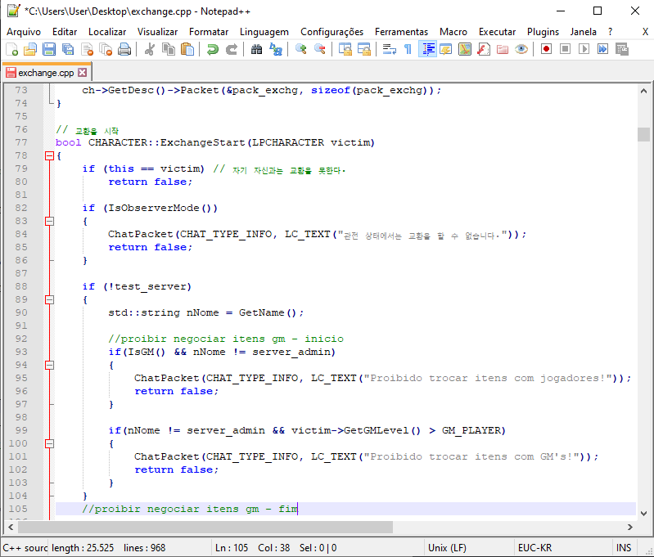Open the Localizar menu
654x557 pixels.
click(x=107, y=32)
